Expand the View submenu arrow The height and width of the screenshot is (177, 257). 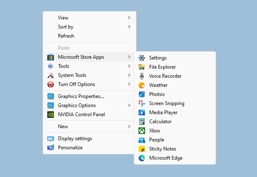[x=129, y=18]
